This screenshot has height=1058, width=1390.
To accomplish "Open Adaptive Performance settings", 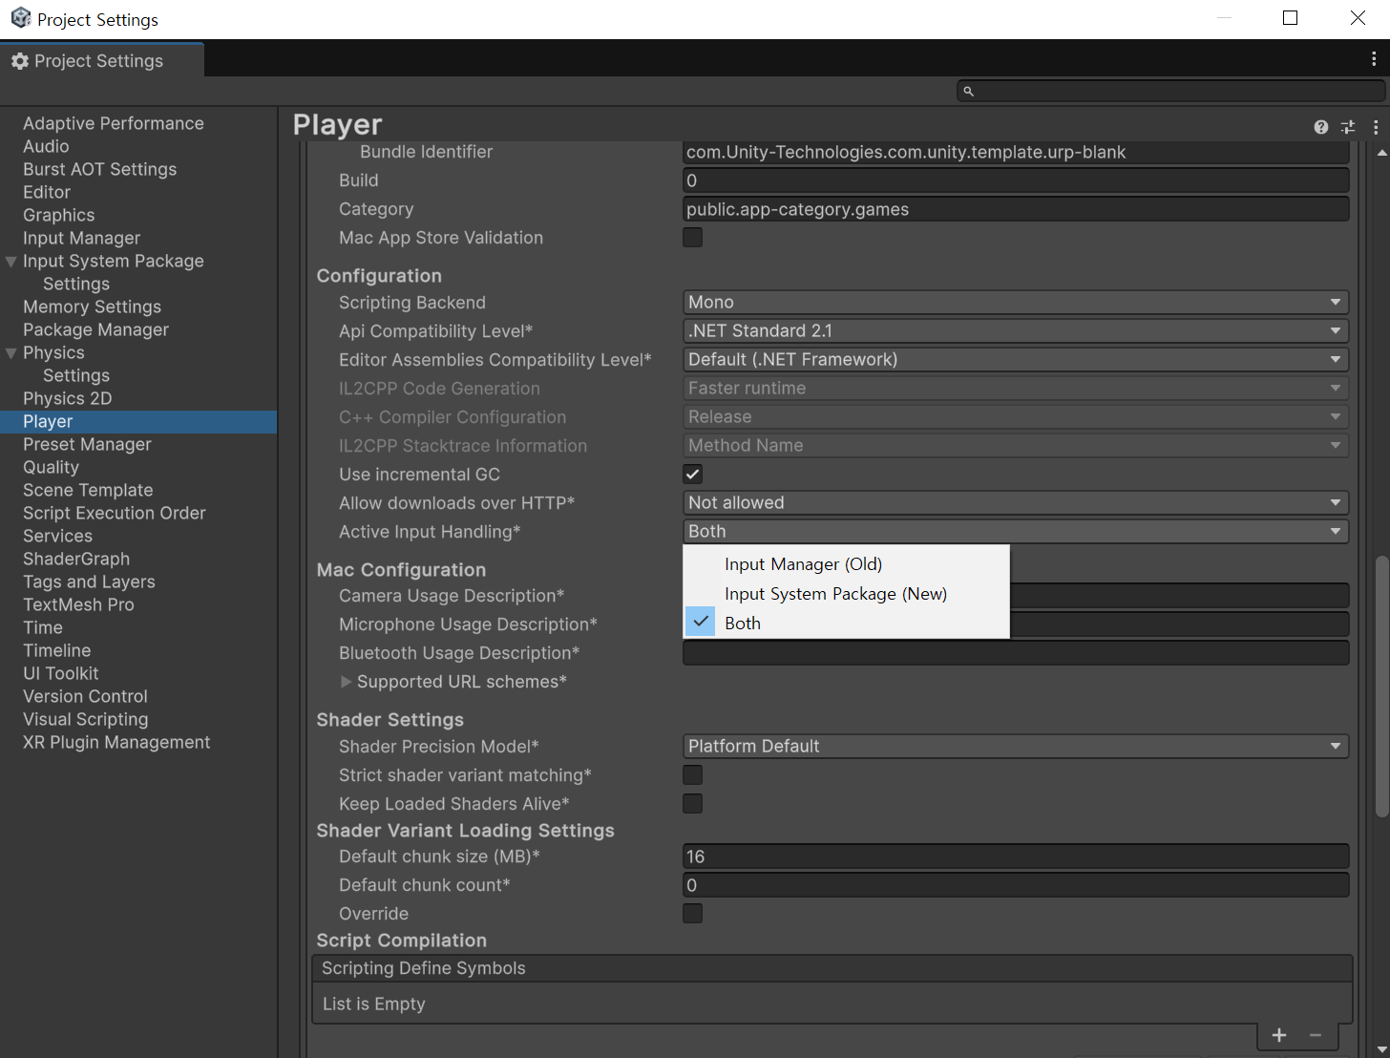I will tap(114, 123).
